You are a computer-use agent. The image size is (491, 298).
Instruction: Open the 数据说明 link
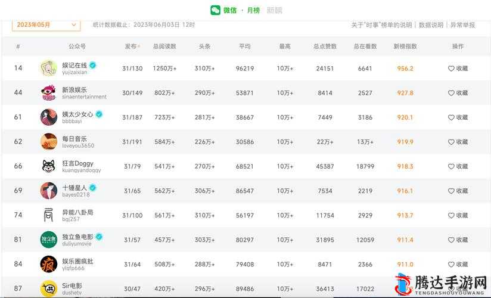tap(431, 25)
